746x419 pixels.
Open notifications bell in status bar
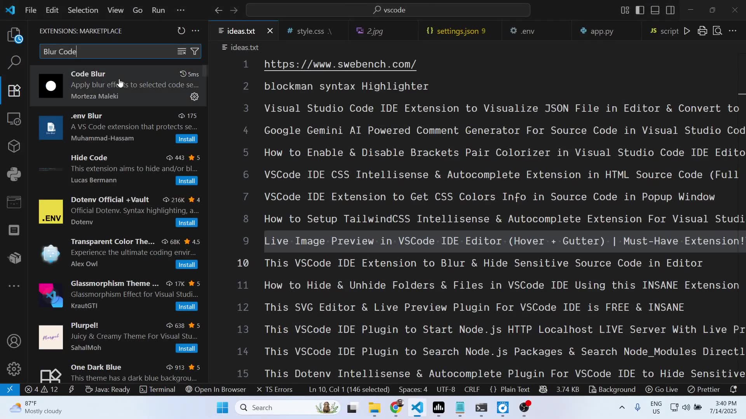(x=734, y=389)
